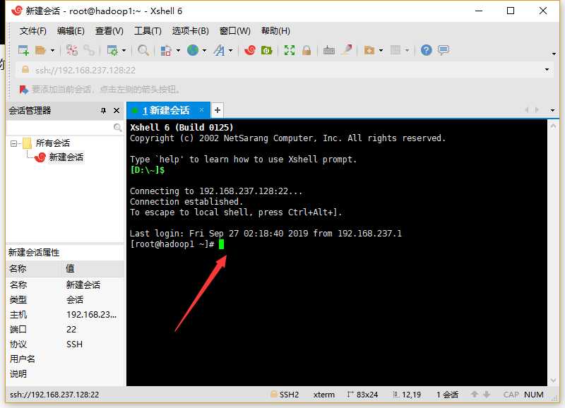
Task: Pin the 会话管理器 panel
Action: pos(103,111)
